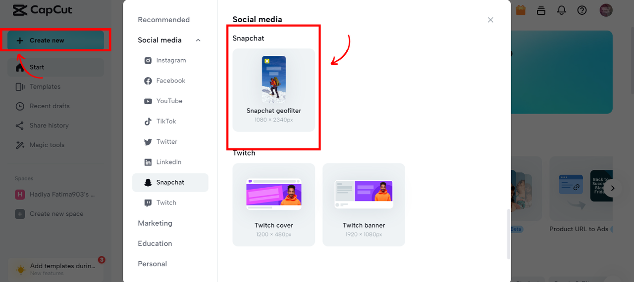Close the Social media dialog
634x282 pixels.
point(490,20)
